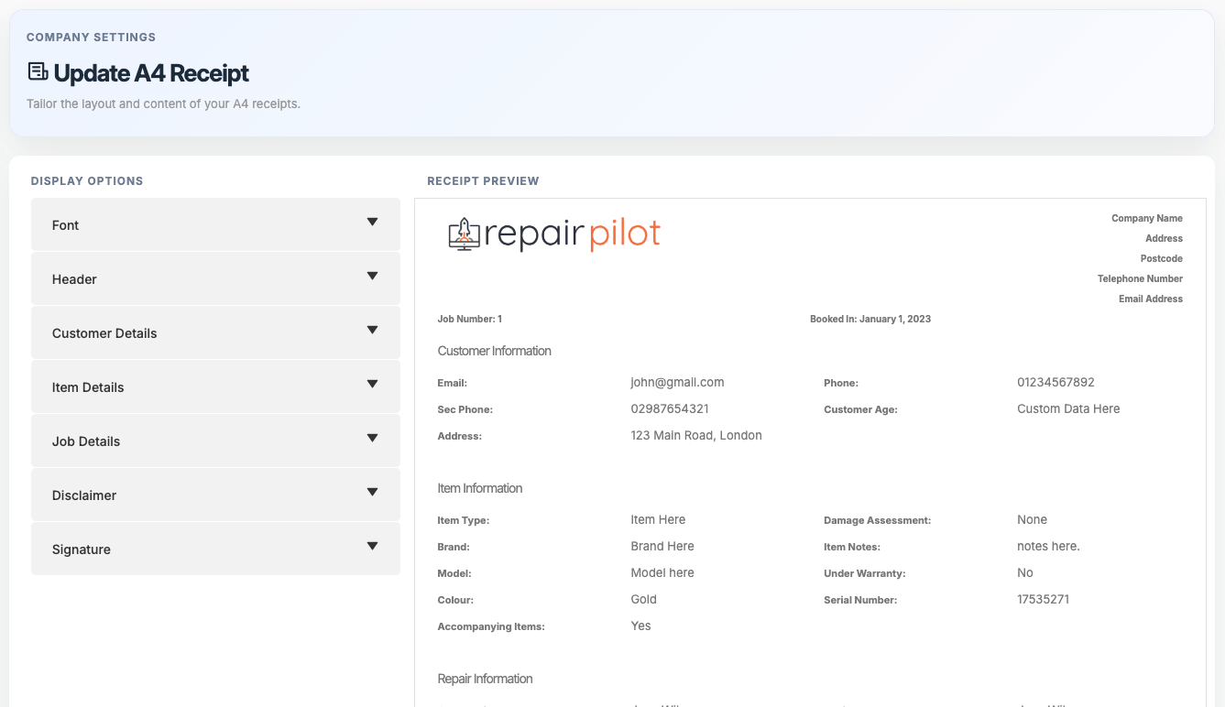Select the Signature panel label
Image resolution: width=1225 pixels, height=707 pixels.
81,549
